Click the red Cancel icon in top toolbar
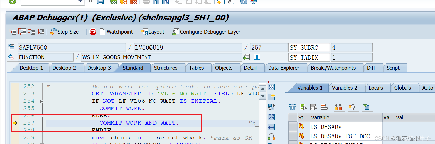Image resolution: width=435 pixels, height=144 pixels. pos(133,2)
